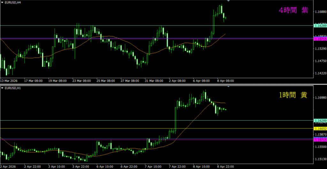The height and width of the screenshot is (169, 327).
Task: Click the magenta 1.15715 price tag on H4 chart
Action: (x=320, y=39)
